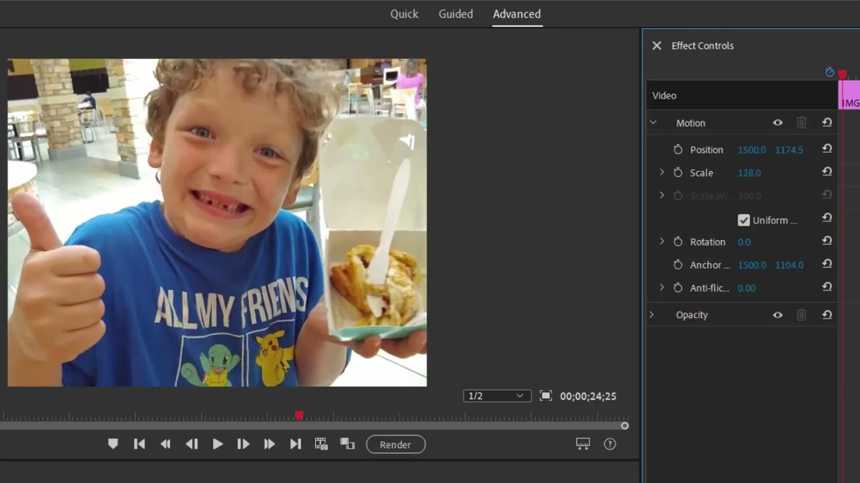This screenshot has height=483, width=860.
Task: Select the Advanced mode tab
Action: tap(517, 14)
